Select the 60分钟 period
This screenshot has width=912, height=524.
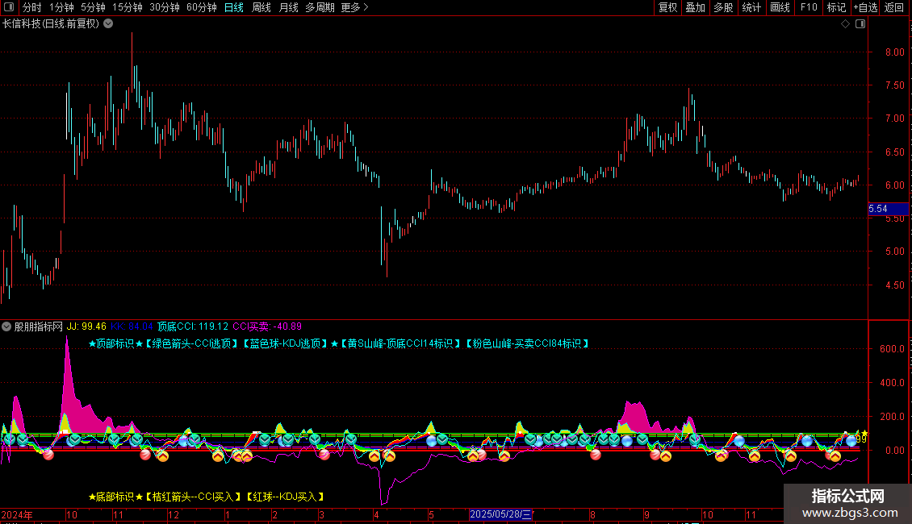pyautogui.click(x=201, y=7)
